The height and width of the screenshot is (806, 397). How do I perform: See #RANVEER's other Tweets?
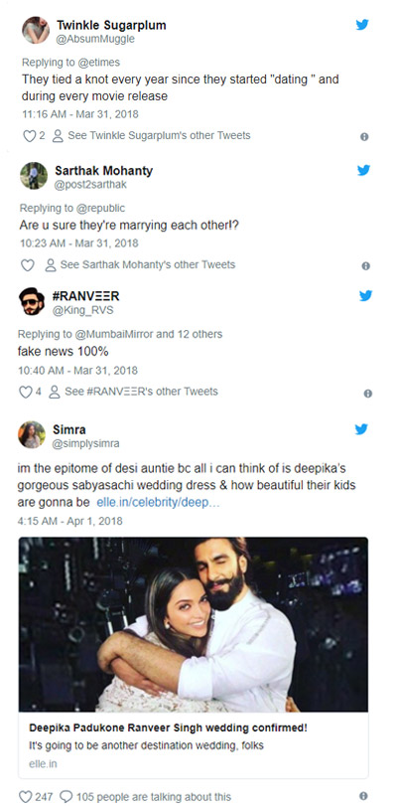point(134,392)
